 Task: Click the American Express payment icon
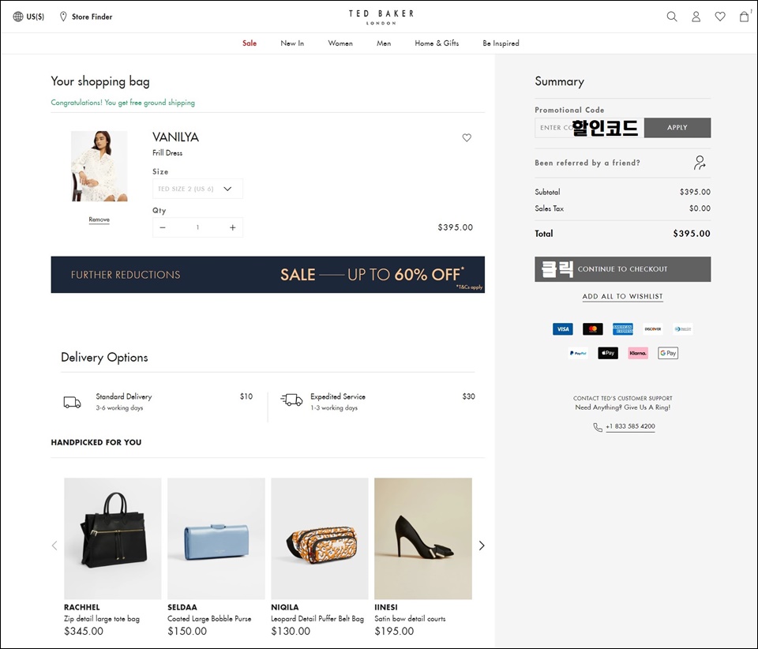[623, 329]
